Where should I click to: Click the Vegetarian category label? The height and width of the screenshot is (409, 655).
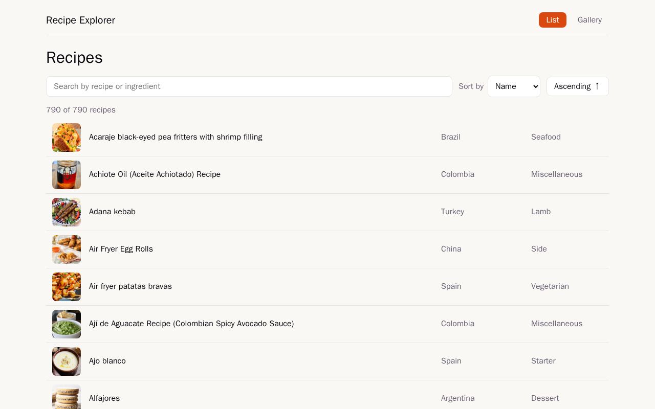(x=550, y=286)
